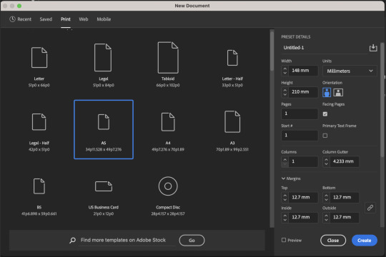Decrease the Bottom margin stepper
This screenshot has width=386, height=257.
click(x=326, y=200)
